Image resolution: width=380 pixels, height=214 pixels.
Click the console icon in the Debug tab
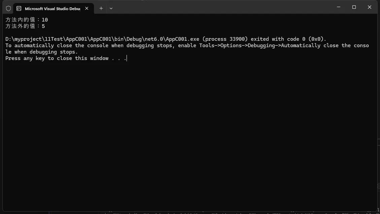click(x=19, y=8)
